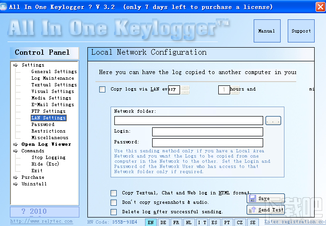
Task: Open E-Mail Settings page
Action: click(53, 105)
